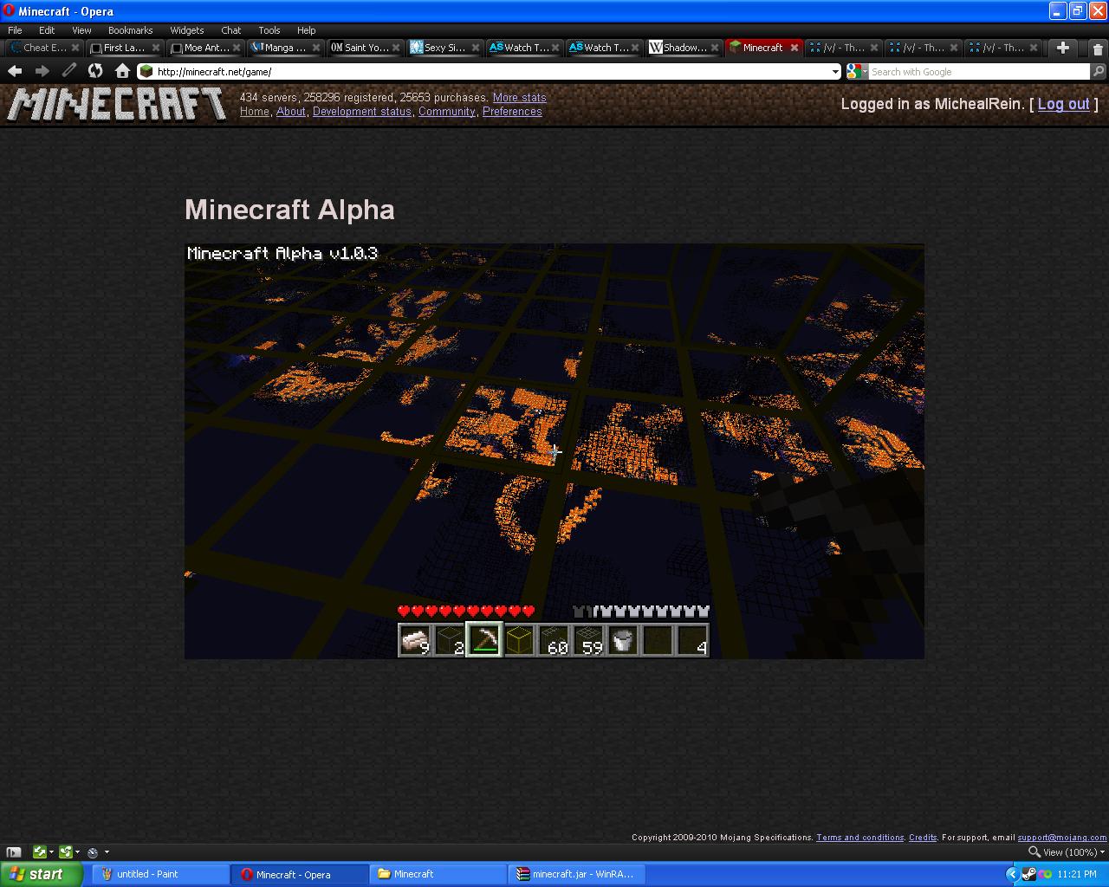Select the iron pickaxe in the hotbar
Viewport: 1109px width, 887px height.
pyautogui.click(x=484, y=639)
